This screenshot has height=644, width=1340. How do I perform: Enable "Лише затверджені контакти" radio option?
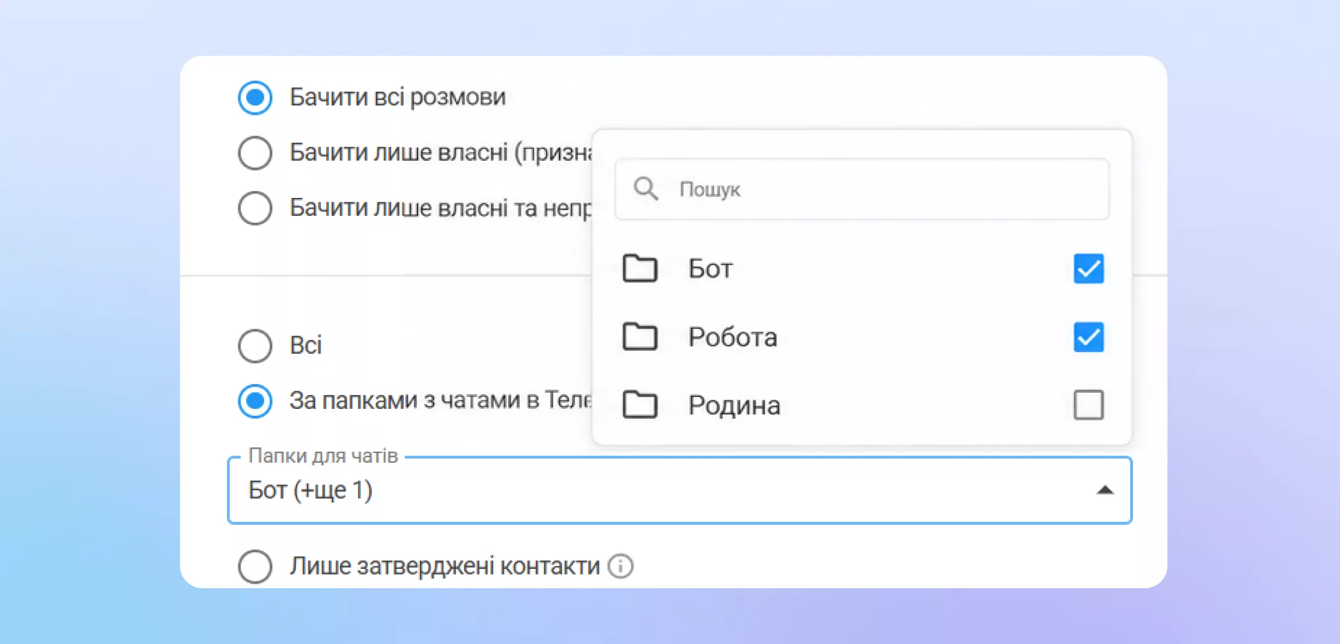pyautogui.click(x=255, y=566)
